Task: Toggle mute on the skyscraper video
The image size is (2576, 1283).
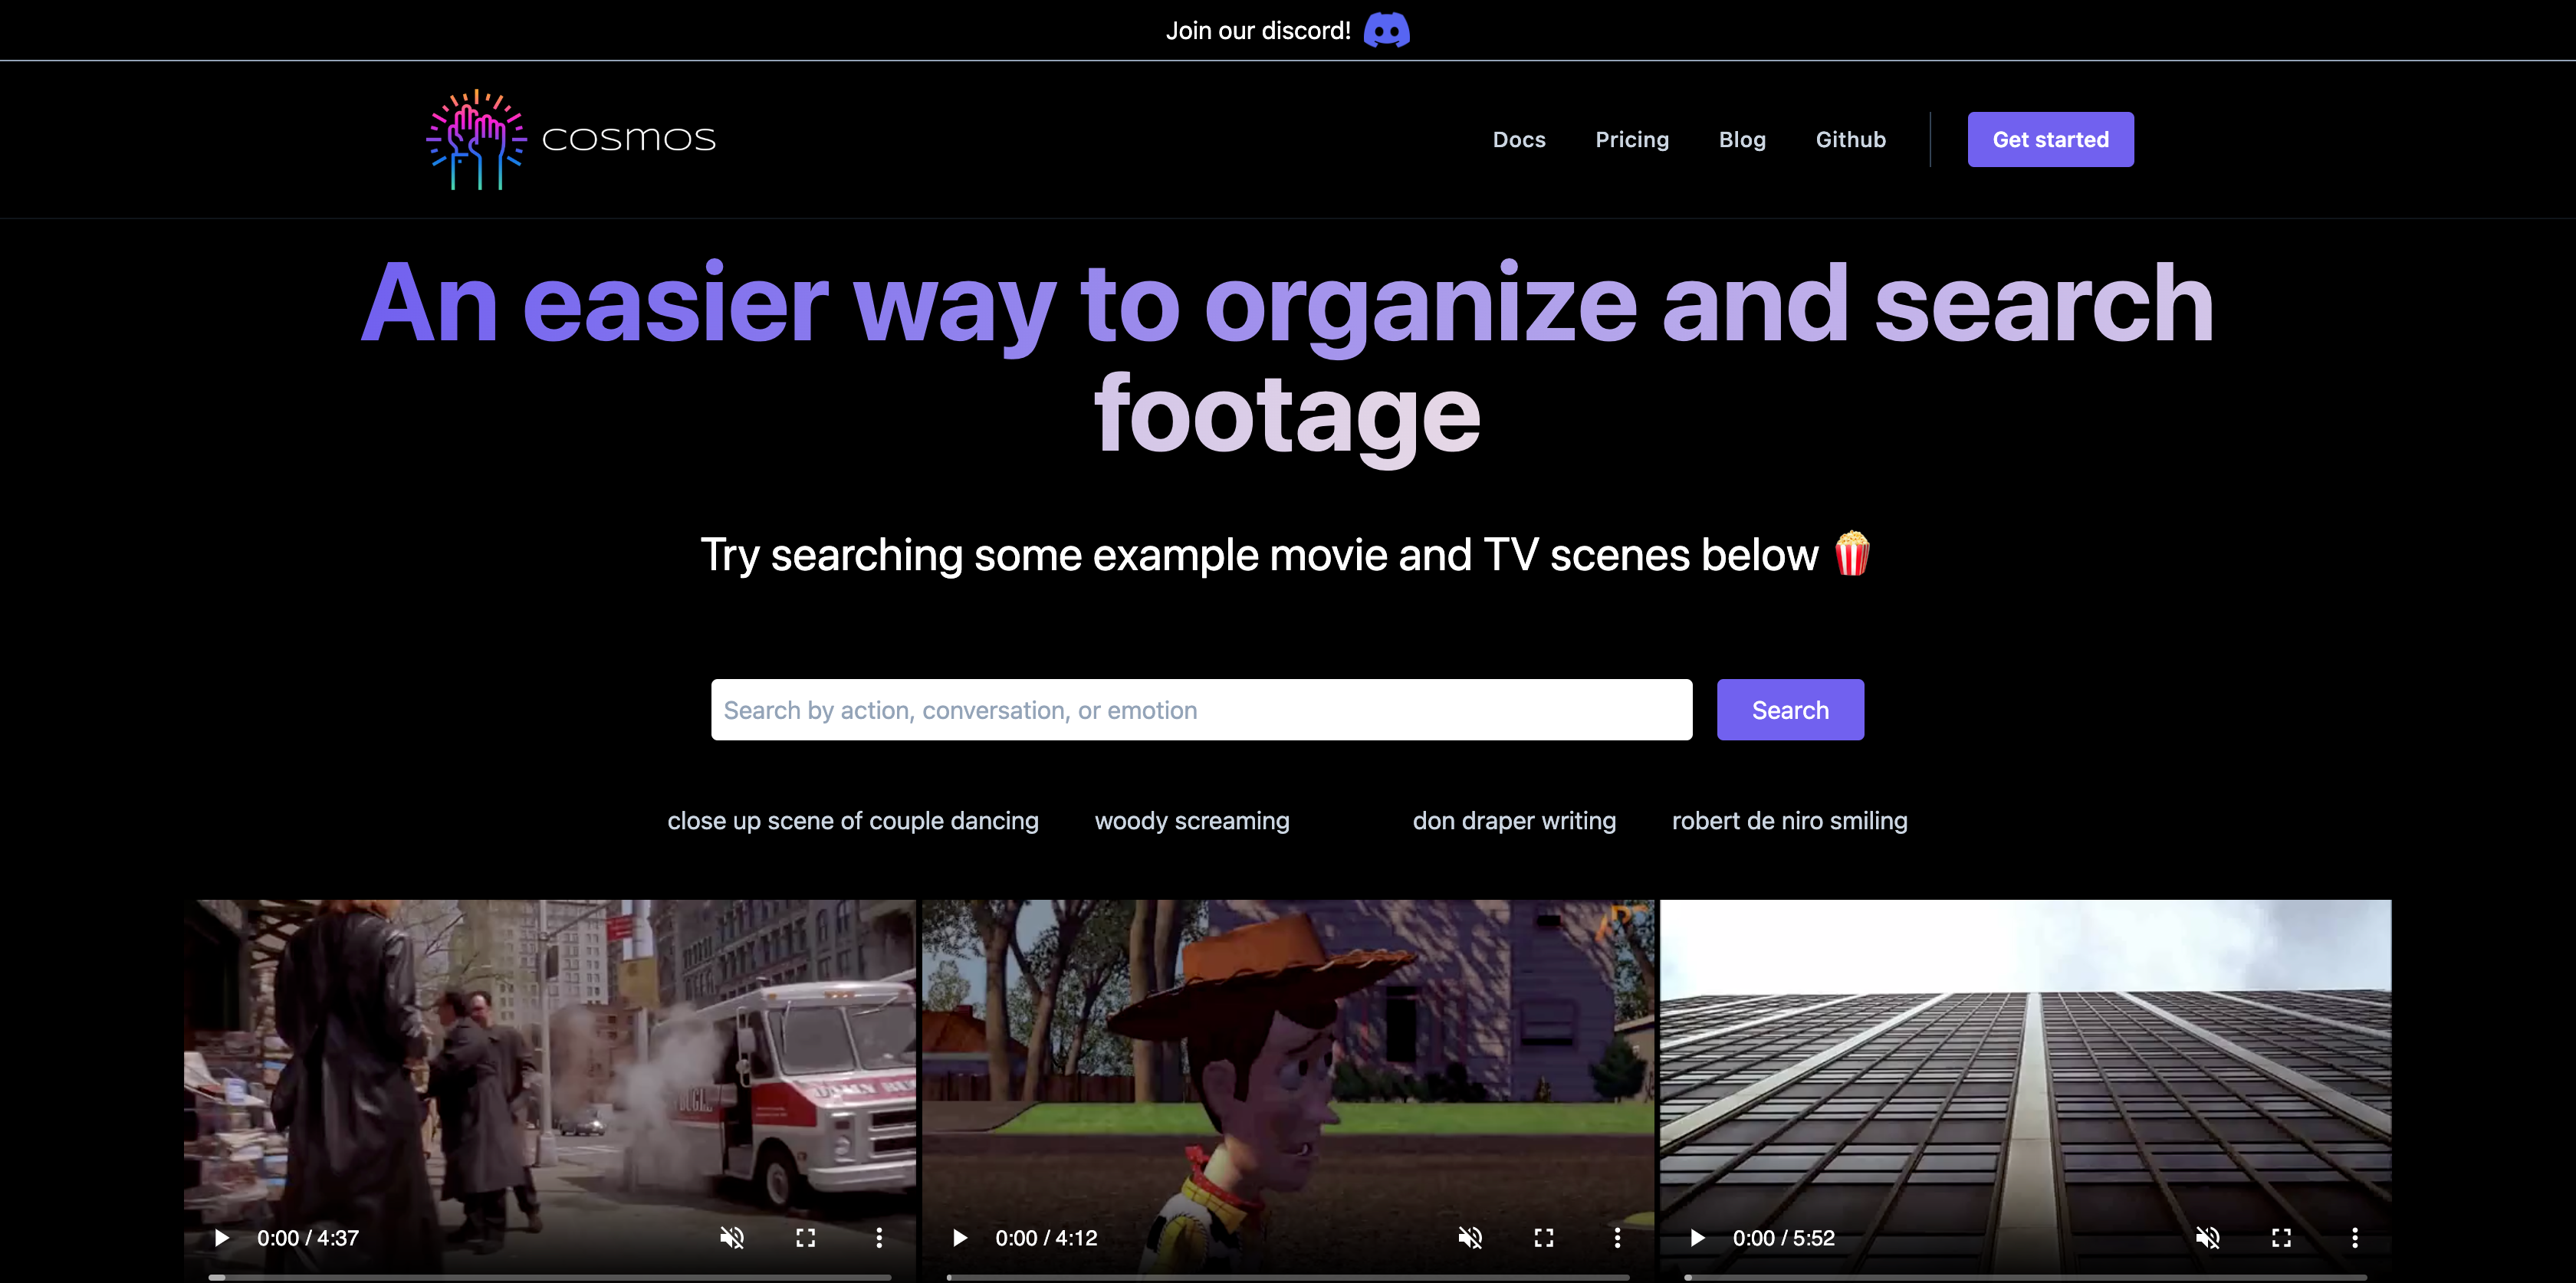Action: coord(2207,1238)
